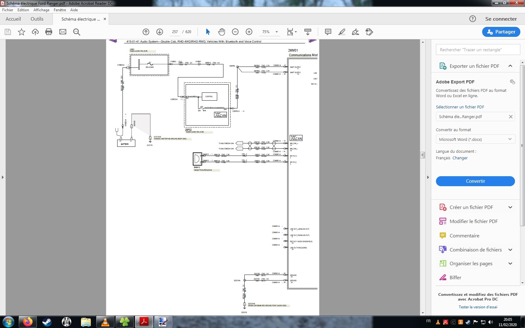Click the reading mode scroll icon
The height and width of the screenshot is (328, 525).
[x=308, y=32]
